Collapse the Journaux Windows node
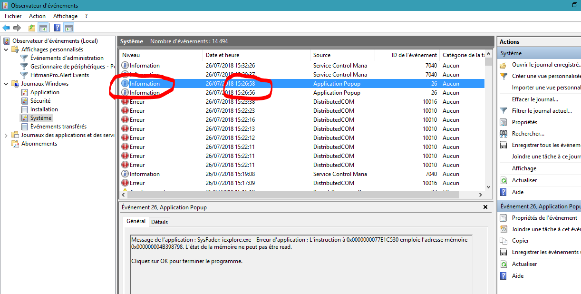This screenshot has height=294, width=581. [x=6, y=84]
